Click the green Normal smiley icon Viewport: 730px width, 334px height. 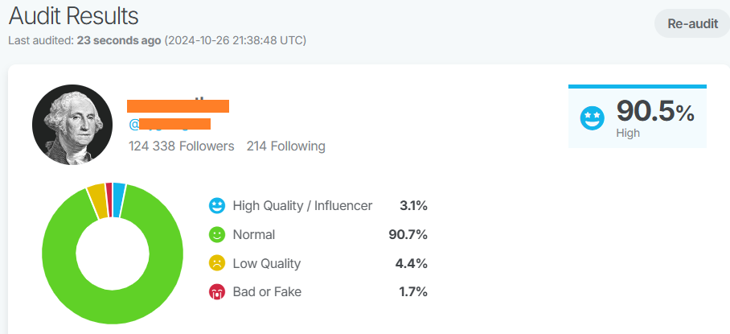tap(217, 234)
